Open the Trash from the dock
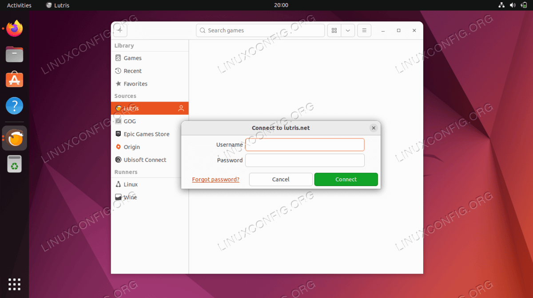Image resolution: width=533 pixels, height=298 pixels. [15, 164]
